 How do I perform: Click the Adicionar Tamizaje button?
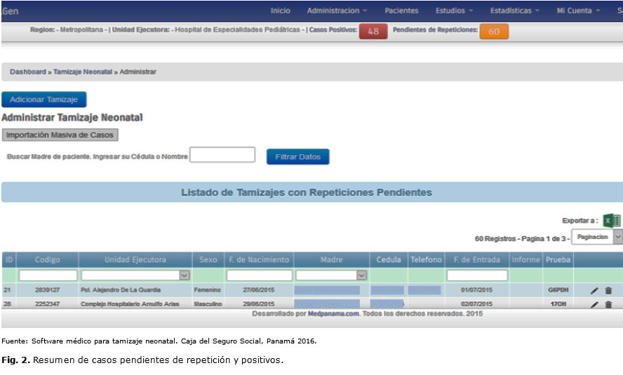pos(43,100)
